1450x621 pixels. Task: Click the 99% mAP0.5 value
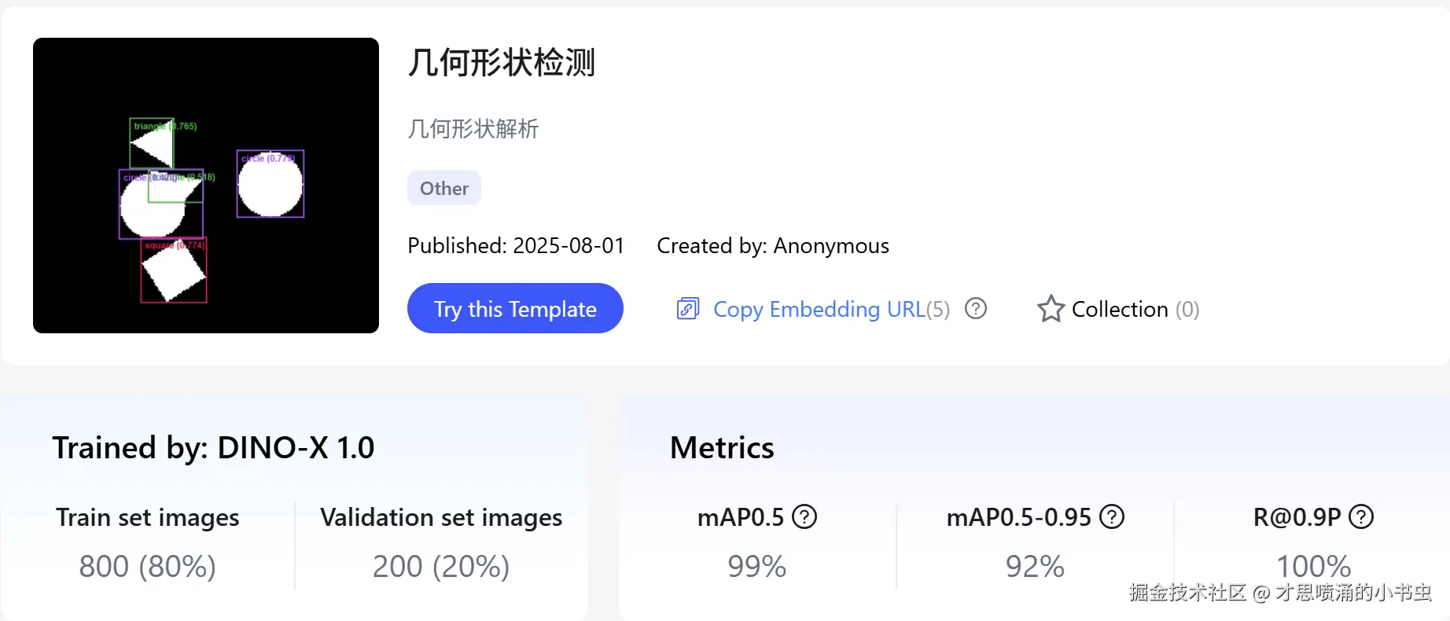[x=757, y=566]
